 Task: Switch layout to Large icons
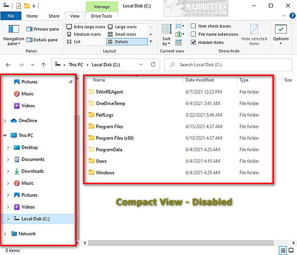(x=123, y=27)
